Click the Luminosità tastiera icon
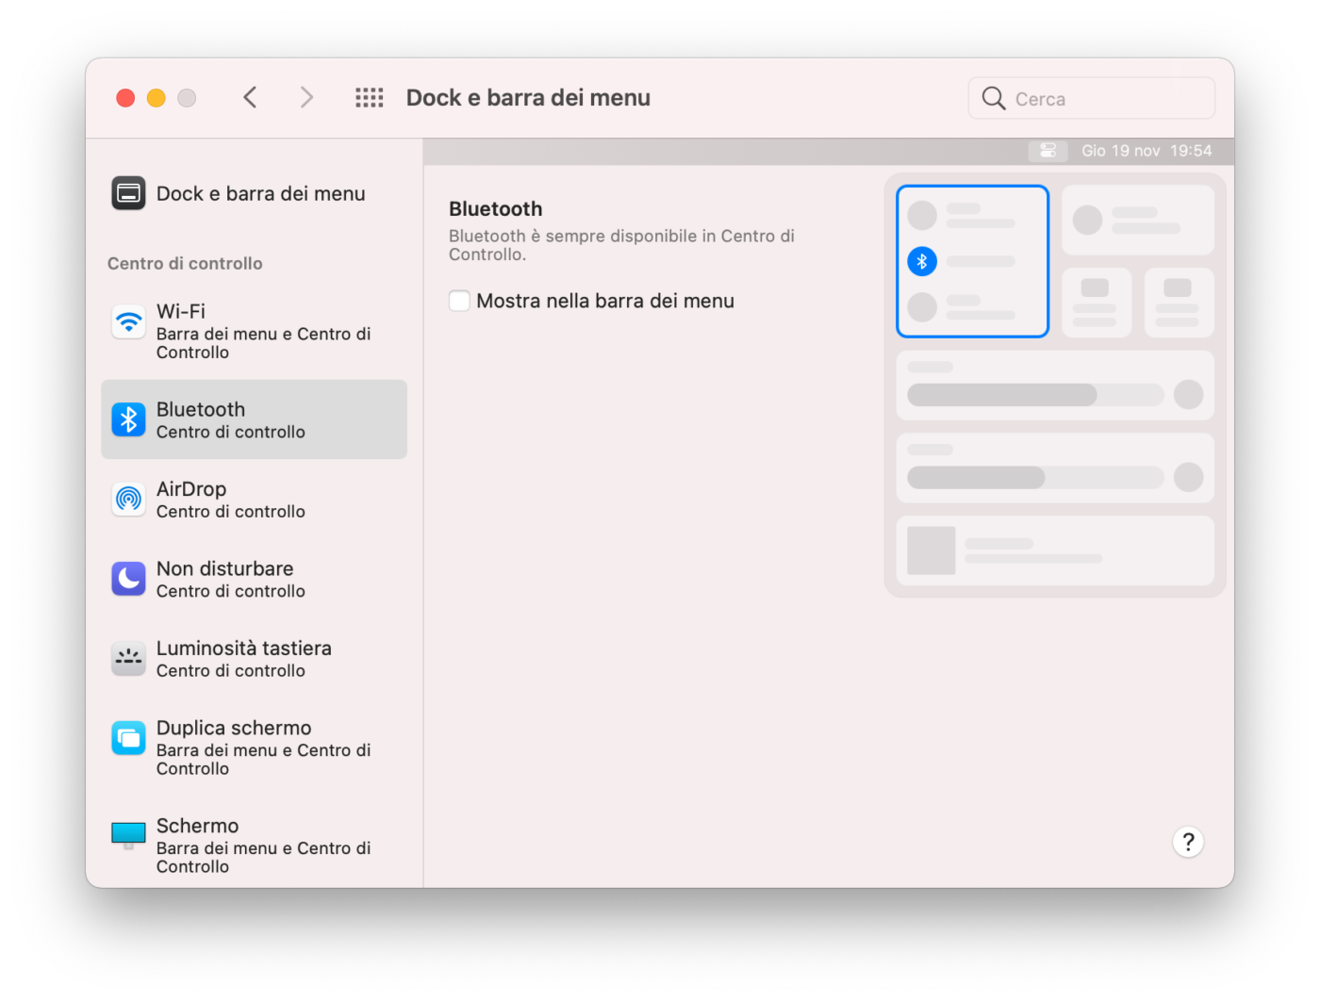 [x=128, y=658]
